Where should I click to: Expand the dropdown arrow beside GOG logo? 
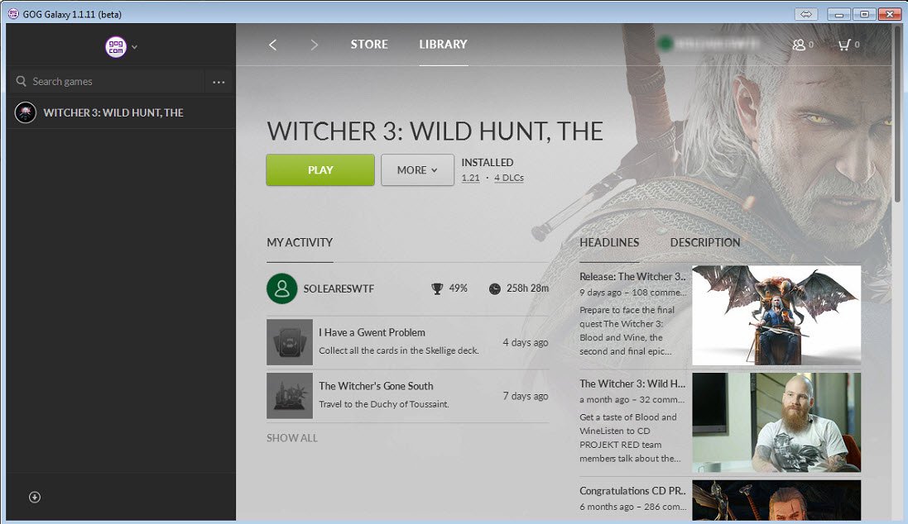point(134,47)
